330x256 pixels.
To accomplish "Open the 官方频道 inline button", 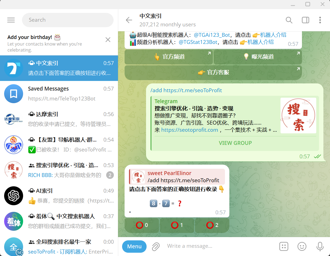I will click(169, 57).
